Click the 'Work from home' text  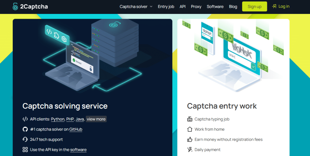click(x=209, y=129)
